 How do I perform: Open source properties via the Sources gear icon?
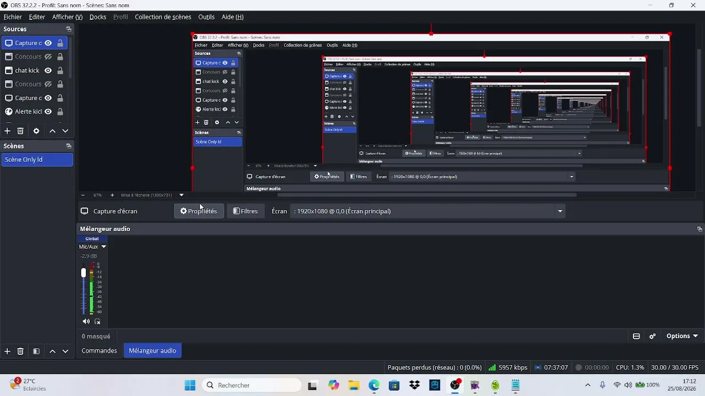coord(36,131)
